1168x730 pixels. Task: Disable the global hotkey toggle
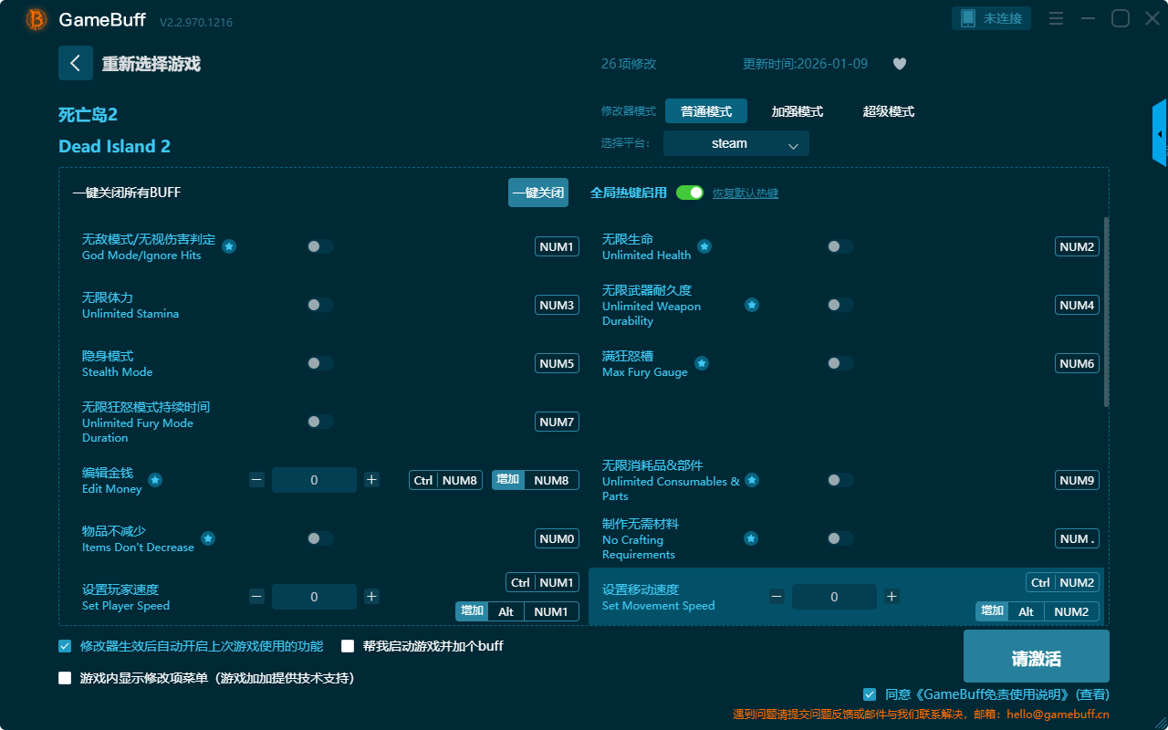click(690, 193)
